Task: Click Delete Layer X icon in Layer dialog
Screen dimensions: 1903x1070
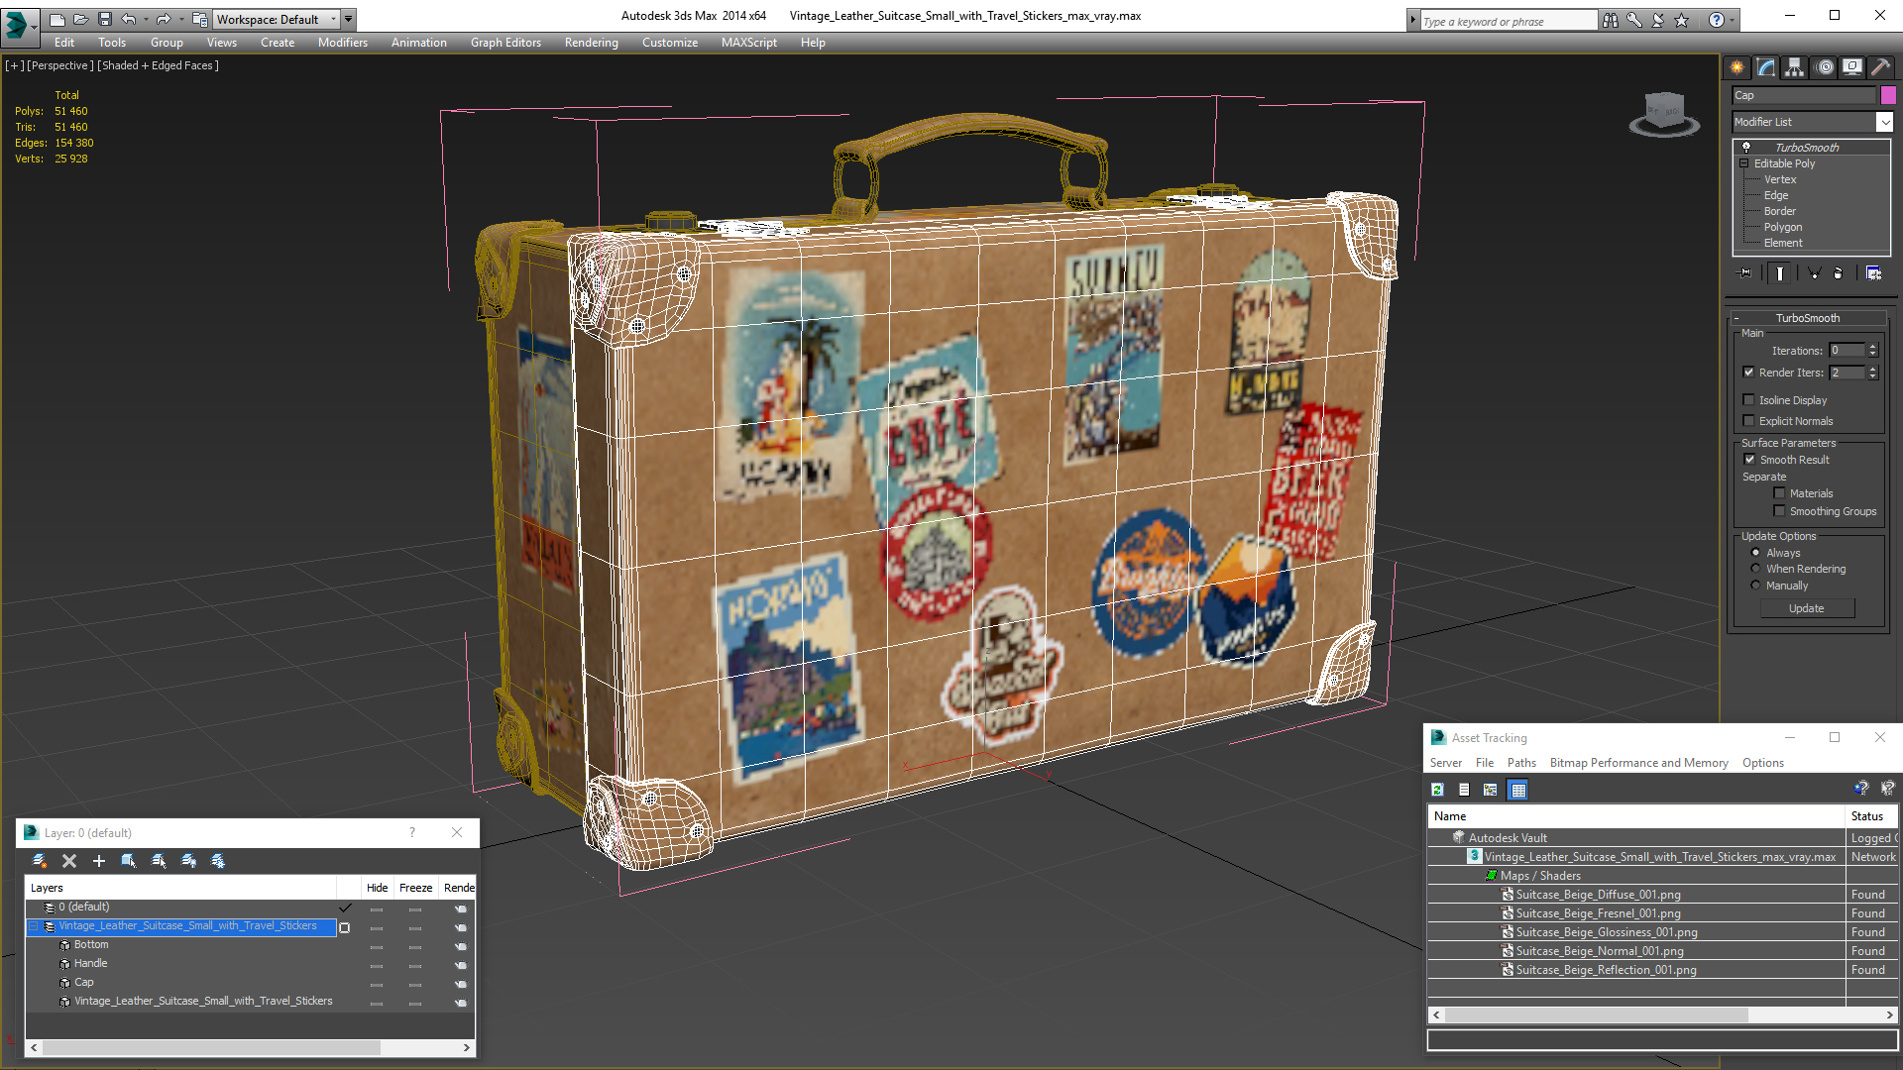Action: (69, 861)
